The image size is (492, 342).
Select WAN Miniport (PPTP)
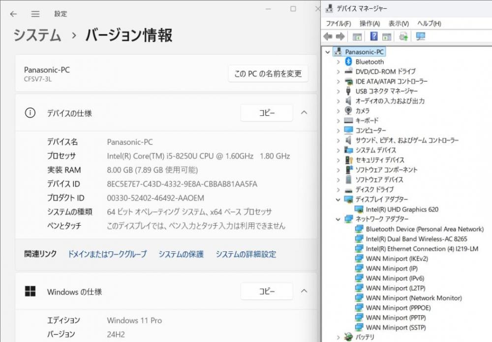[396, 317]
